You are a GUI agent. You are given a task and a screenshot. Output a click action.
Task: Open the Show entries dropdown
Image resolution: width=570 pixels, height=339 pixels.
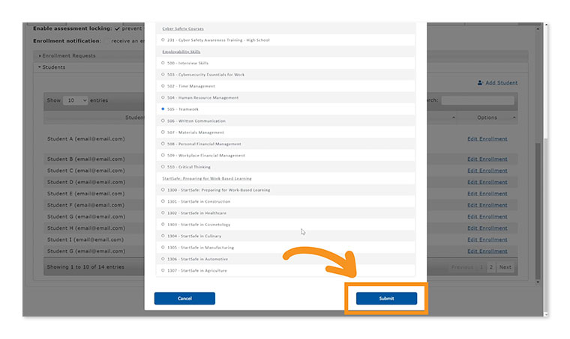tap(75, 100)
